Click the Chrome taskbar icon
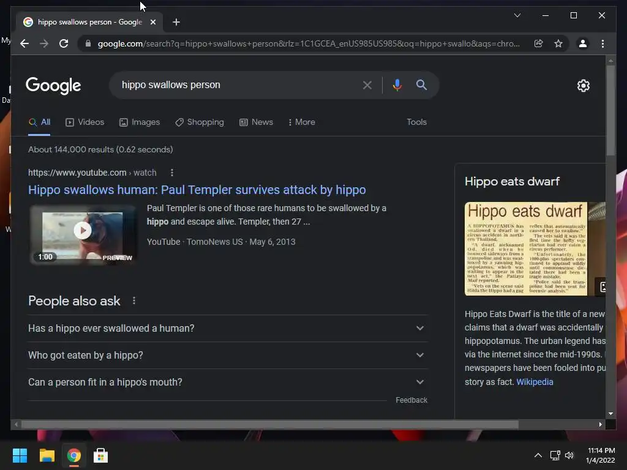627x470 pixels. pos(73,455)
